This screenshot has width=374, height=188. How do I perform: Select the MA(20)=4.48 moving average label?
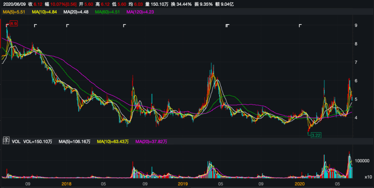(x=76, y=12)
